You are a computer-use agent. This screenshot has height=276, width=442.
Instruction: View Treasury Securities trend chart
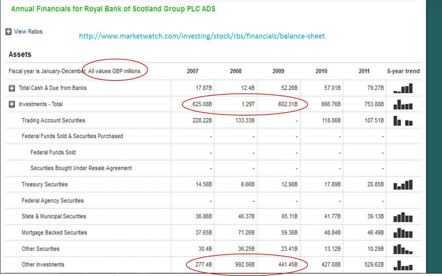(x=403, y=184)
